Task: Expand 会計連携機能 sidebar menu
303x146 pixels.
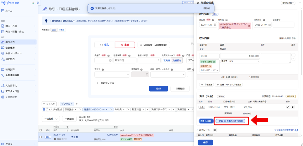Action: (19, 75)
